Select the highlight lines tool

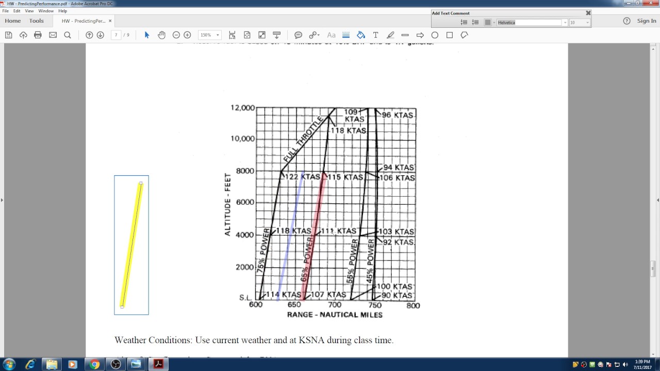(346, 35)
